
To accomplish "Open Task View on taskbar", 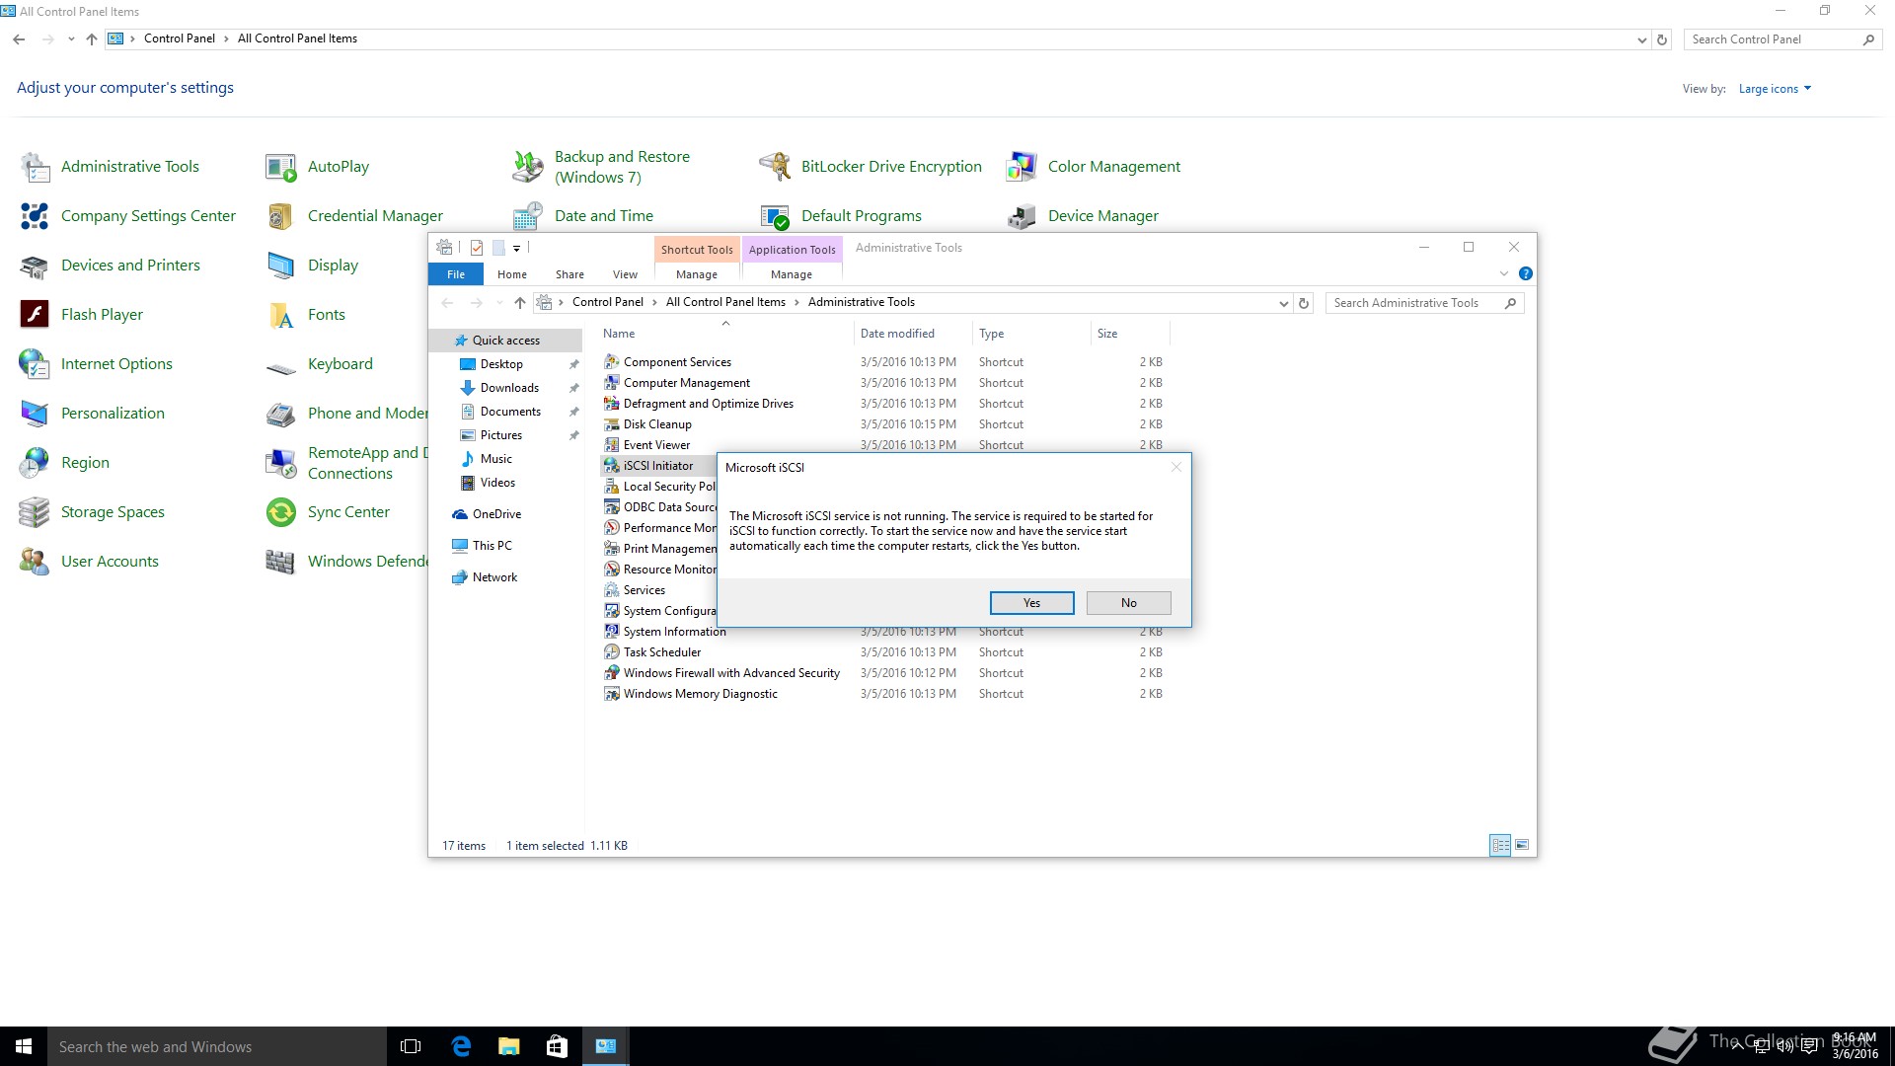I will [x=411, y=1046].
